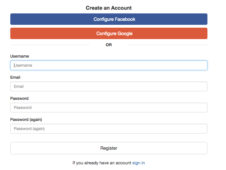Click the 'If you already have an account' text

[102, 163]
